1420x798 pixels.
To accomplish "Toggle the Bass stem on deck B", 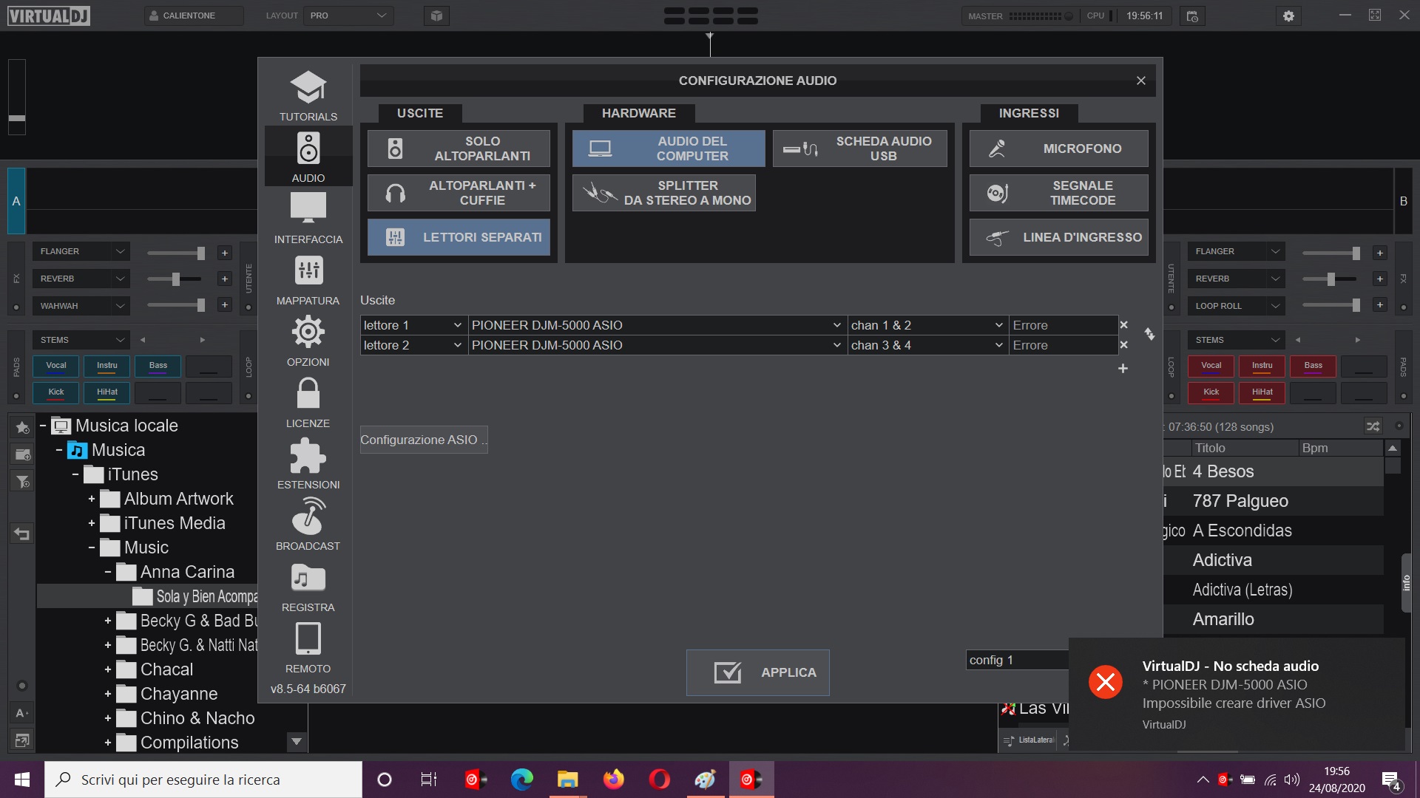I will tap(1313, 366).
